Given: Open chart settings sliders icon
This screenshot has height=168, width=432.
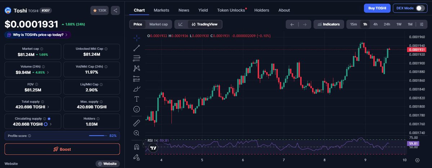Looking at the screenshot, I should point(422,24).
